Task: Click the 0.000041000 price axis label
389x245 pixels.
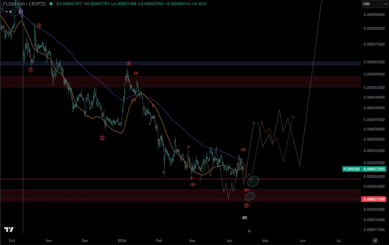Action: 374,120
